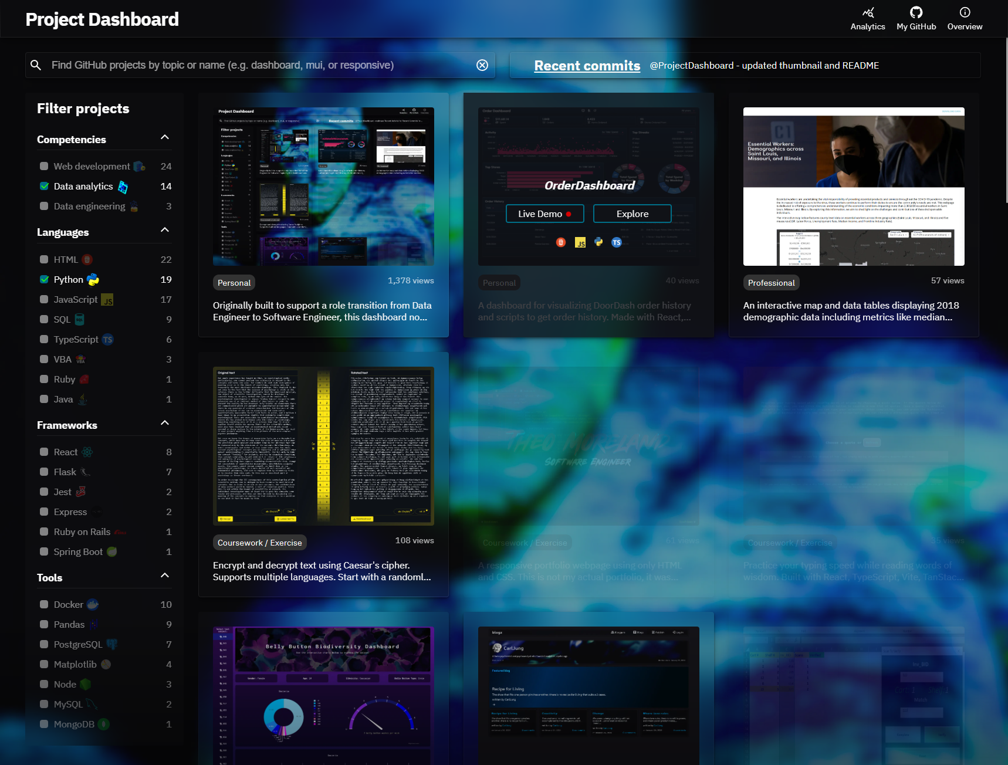Uncheck the Python language filter
The height and width of the screenshot is (765, 1008).
(44, 279)
